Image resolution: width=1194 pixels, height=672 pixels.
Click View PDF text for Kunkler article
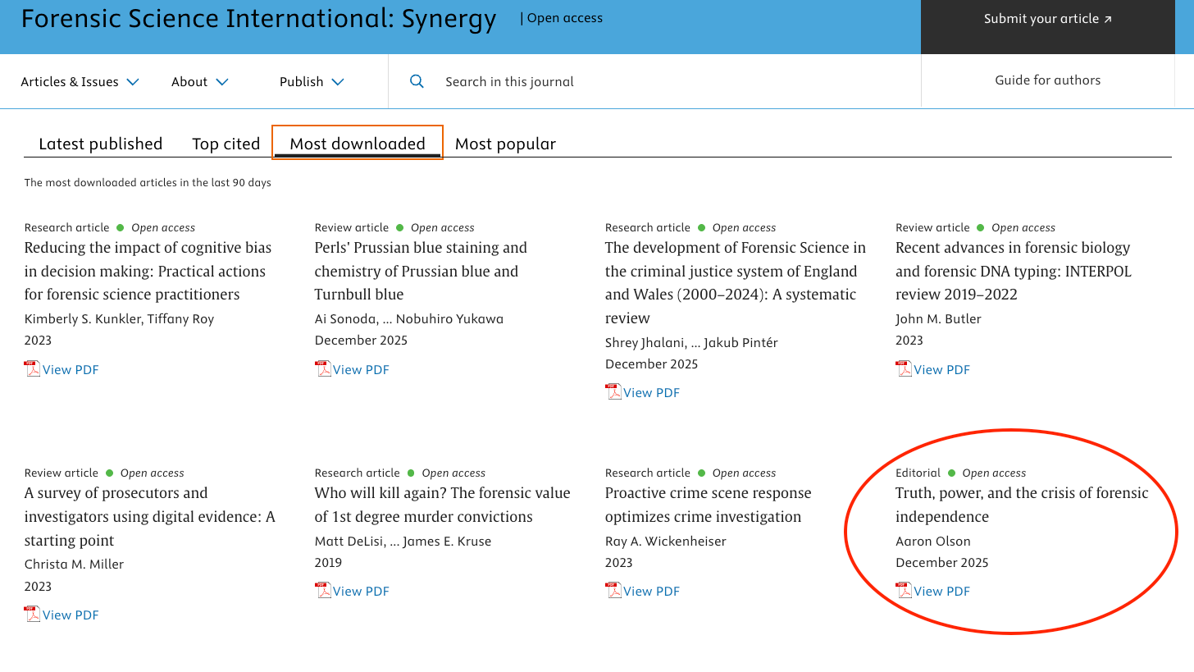pos(71,369)
